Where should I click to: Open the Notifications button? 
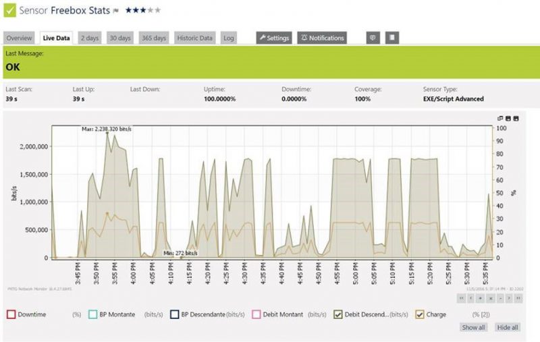(x=322, y=38)
